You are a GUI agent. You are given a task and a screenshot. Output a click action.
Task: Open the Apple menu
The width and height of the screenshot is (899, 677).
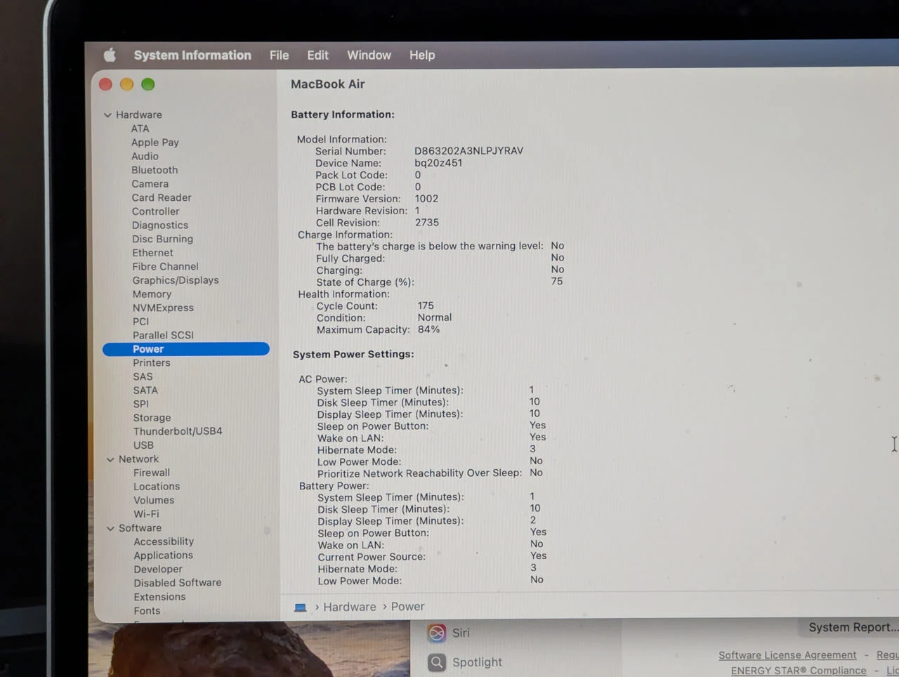[x=110, y=55]
